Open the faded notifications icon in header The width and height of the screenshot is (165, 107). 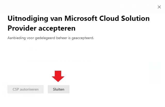point(122,6)
